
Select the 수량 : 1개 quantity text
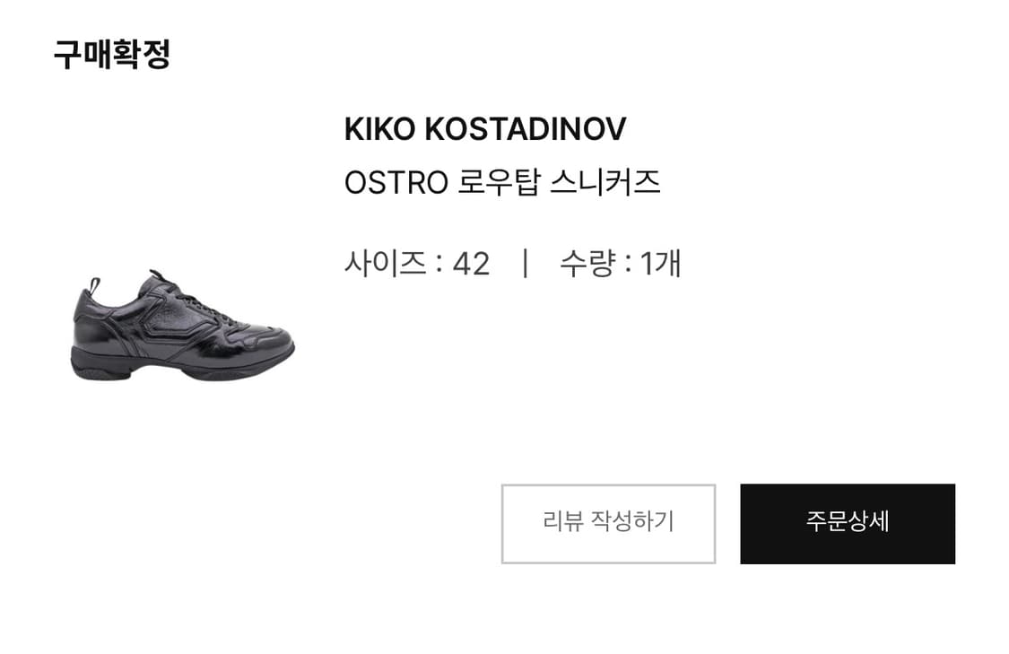click(621, 263)
